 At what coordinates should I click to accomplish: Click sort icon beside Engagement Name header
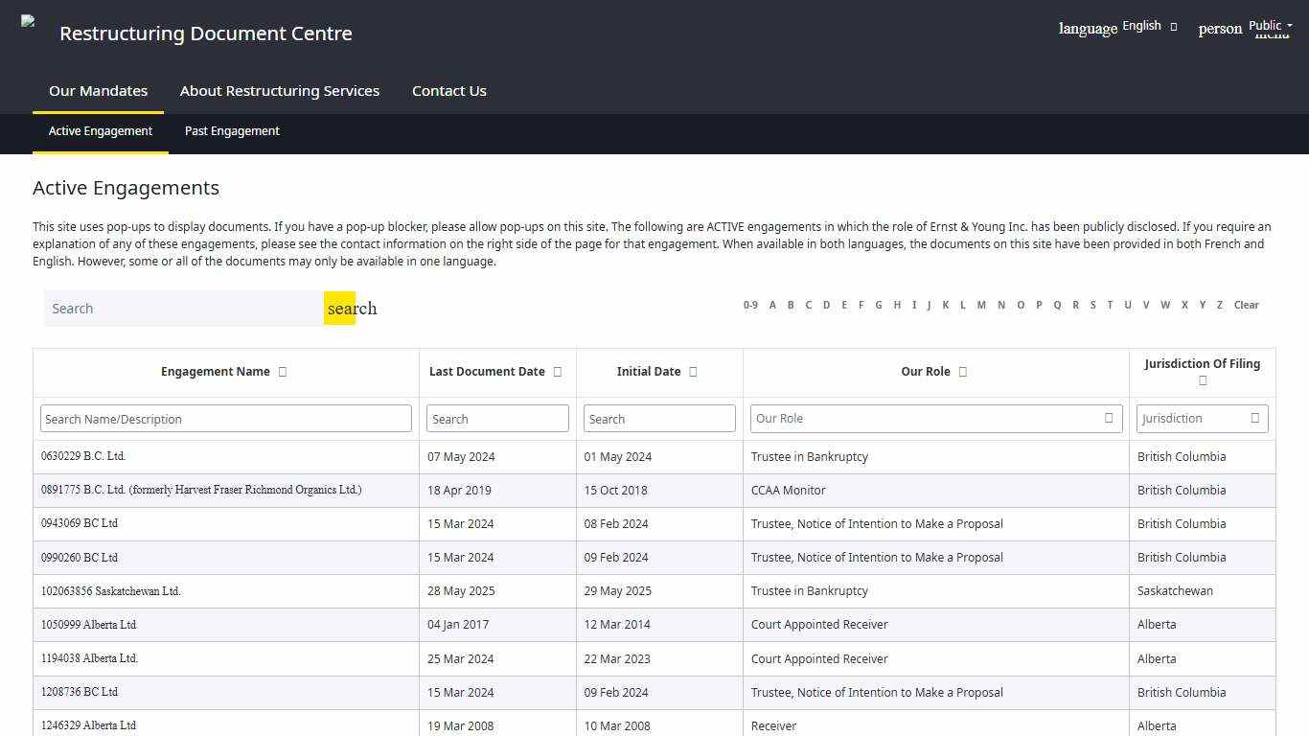282,371
